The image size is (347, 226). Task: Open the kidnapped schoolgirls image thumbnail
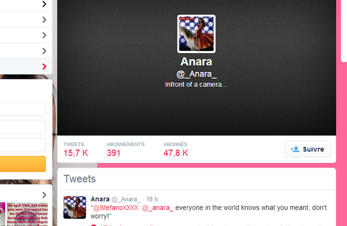pos(27,214)
